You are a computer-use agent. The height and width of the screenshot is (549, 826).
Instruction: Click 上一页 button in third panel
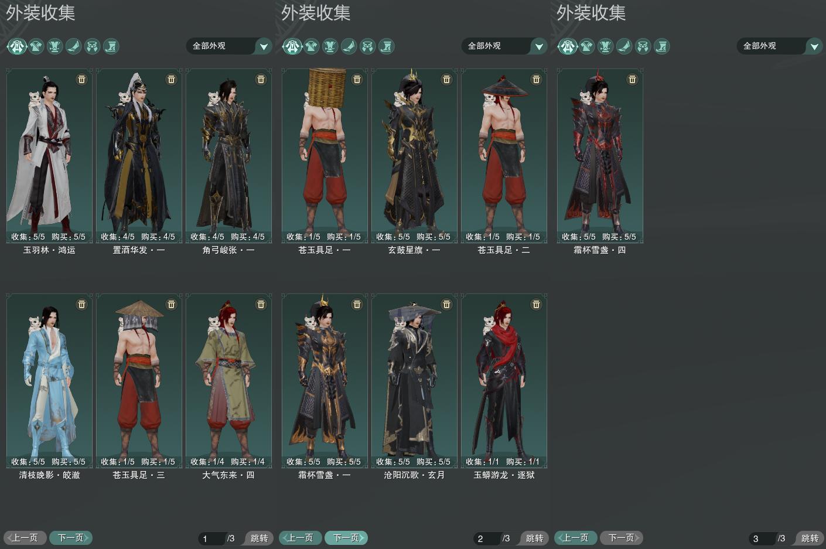[x=576, y=538]
